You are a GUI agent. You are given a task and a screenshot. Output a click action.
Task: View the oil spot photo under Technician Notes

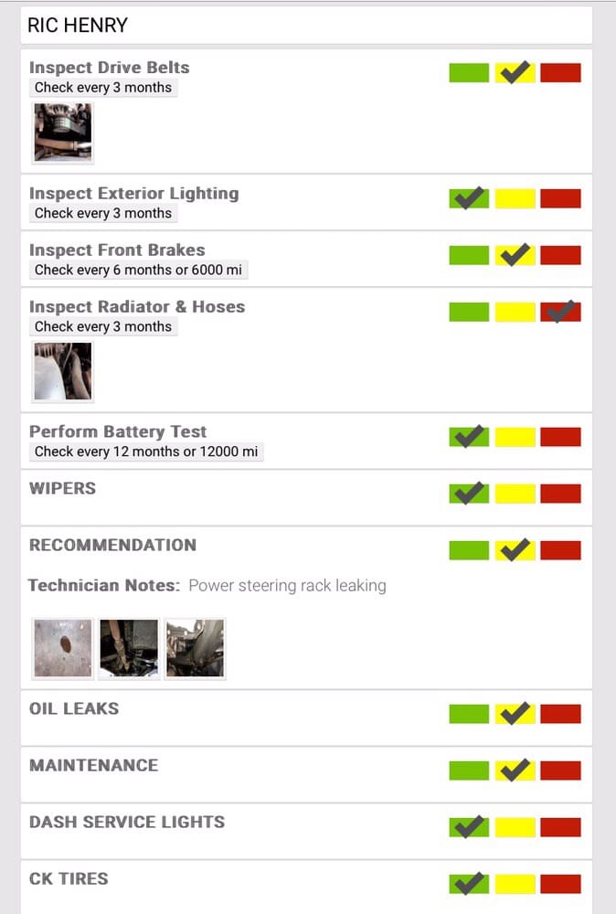[x=63, y=648]
